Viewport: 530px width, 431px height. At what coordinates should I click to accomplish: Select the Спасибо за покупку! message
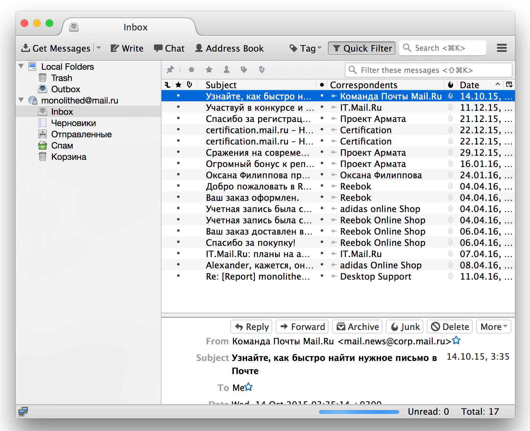point(338,242)
